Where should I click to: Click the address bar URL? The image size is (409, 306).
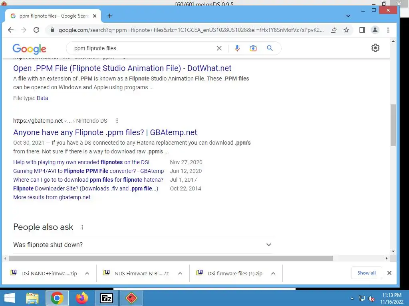[191, 30]
